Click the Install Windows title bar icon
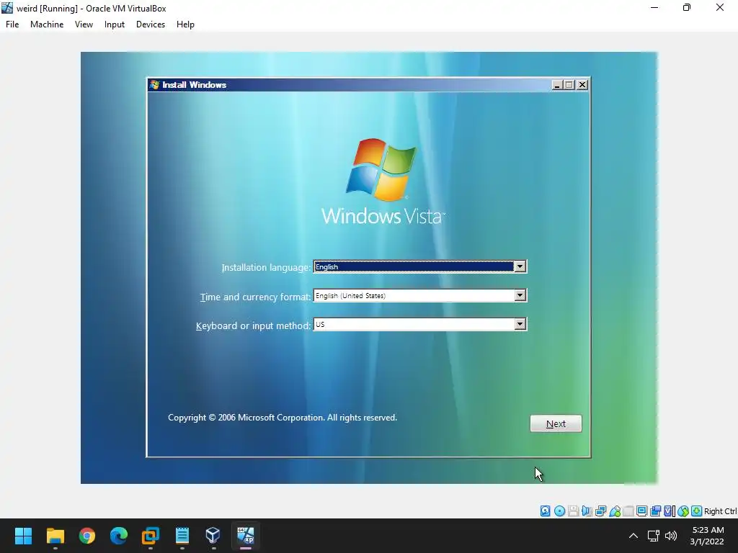Image resolution: width=738 pixels, height=553 pixels. pos(154,85)
